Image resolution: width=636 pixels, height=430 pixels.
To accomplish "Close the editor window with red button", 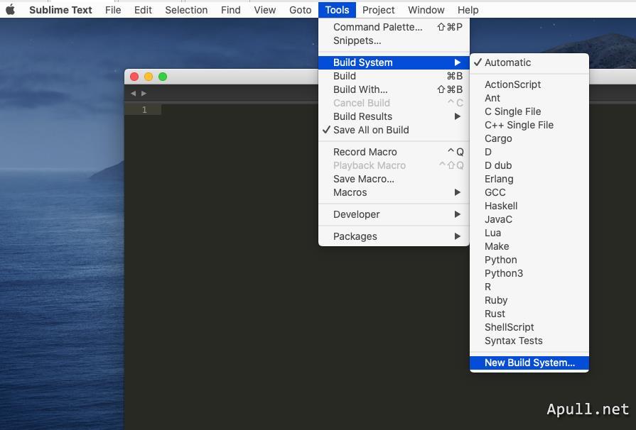I will (134, 77).
